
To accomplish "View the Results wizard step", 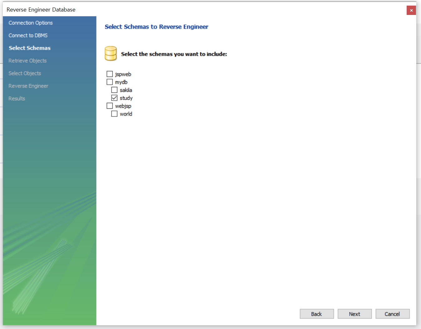I will coord(17,98).
